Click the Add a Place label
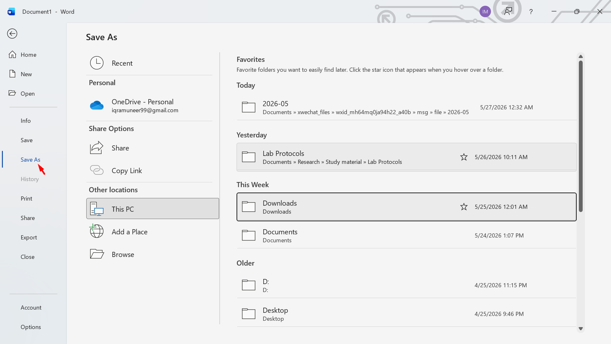611x344 pixels. (130, 232)
